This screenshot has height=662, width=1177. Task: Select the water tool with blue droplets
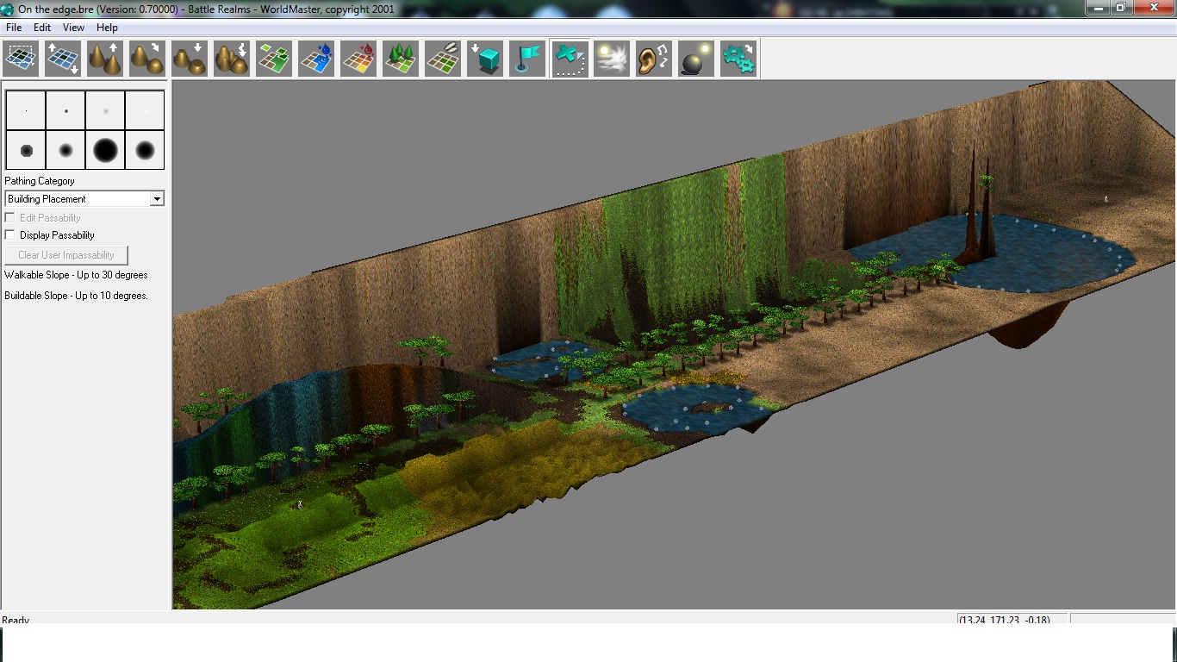pos(316,59)
